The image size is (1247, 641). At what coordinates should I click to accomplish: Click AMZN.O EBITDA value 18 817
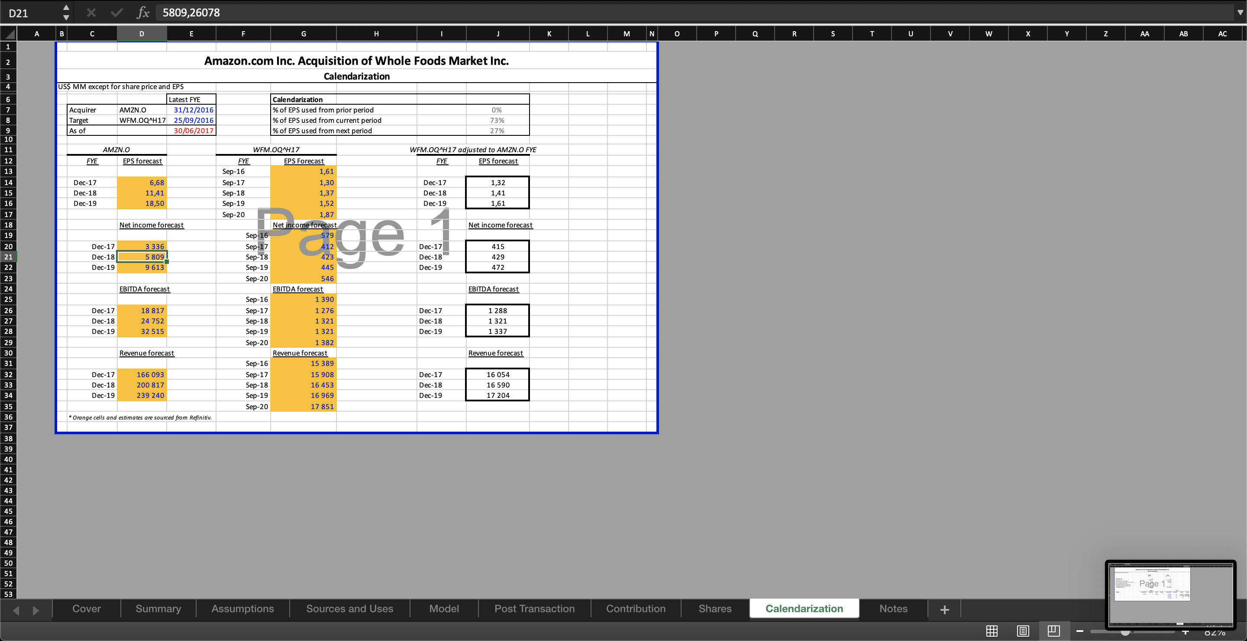[x=142, y=311]
